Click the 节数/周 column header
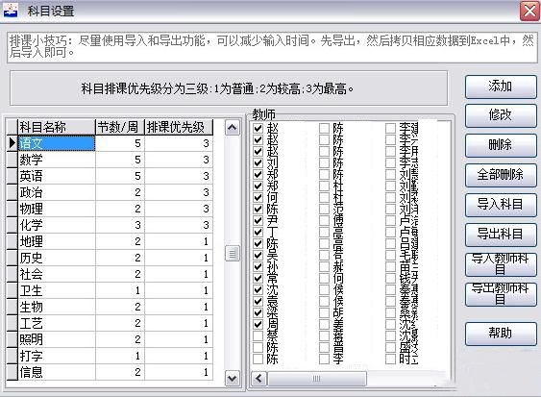Screen dimensions: 541x397 120,127
